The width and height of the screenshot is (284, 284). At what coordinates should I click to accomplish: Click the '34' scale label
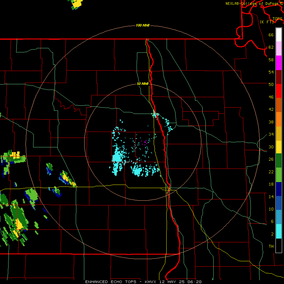pyautogui.click(x=271, y=134)
